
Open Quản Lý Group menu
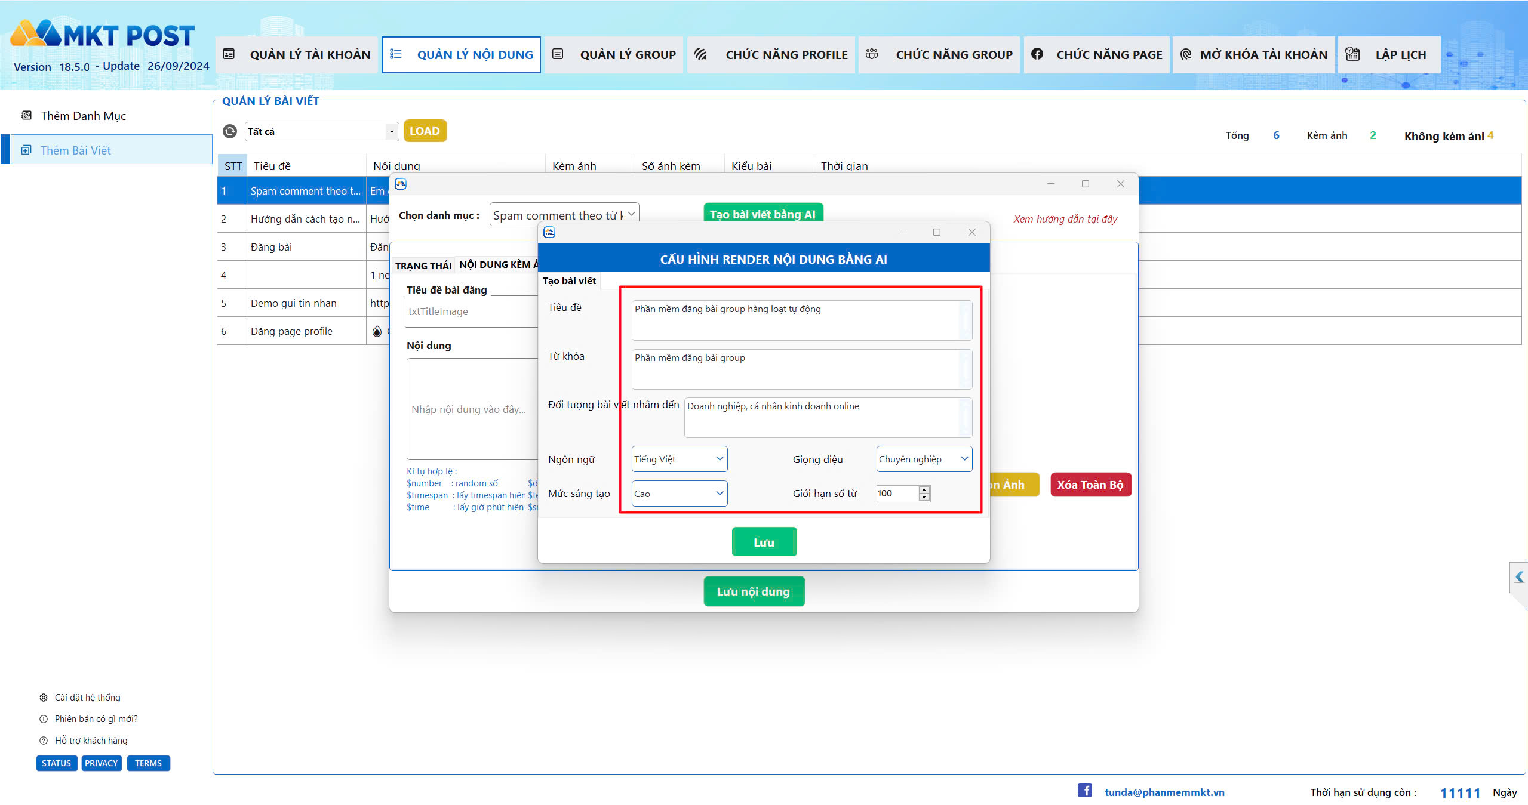[x=614, y=55]
